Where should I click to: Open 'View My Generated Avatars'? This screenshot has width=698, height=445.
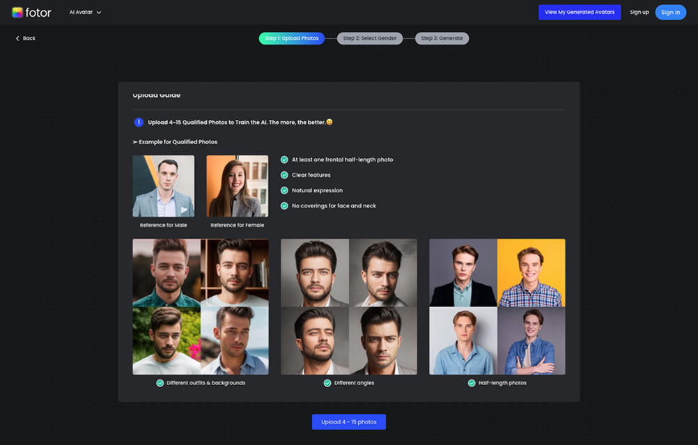tap(580, 13)
